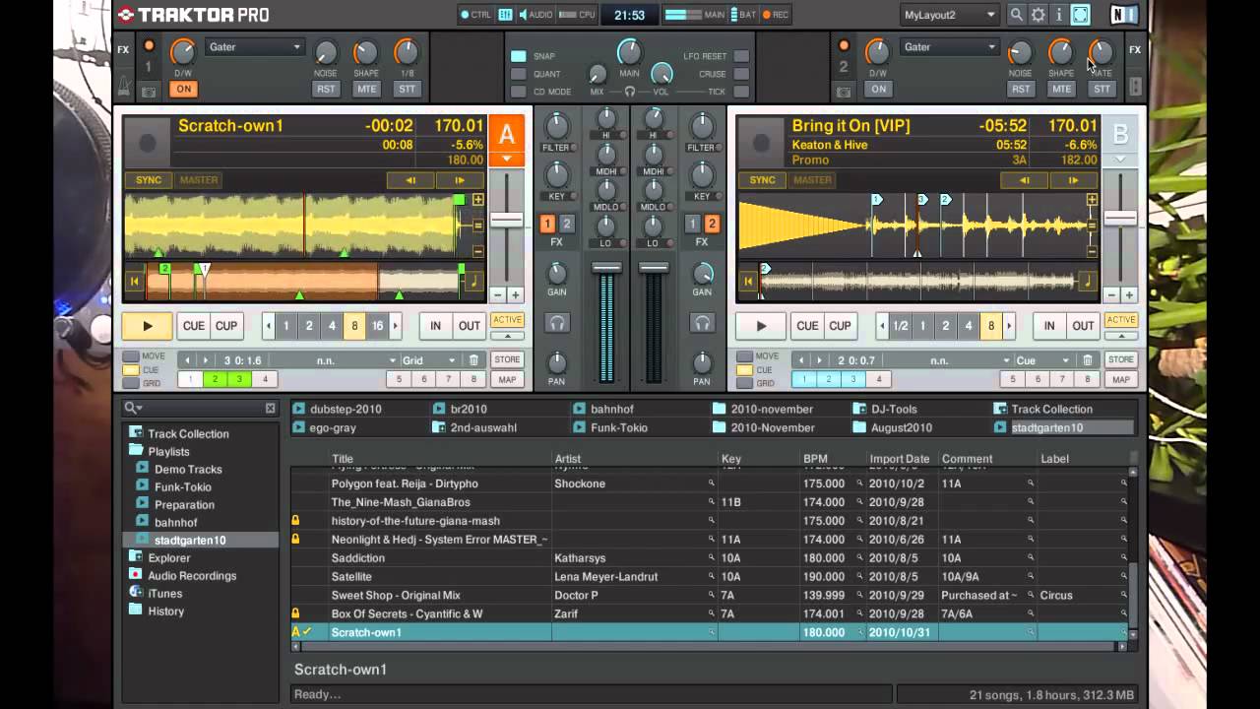Screen dimensions: 1260x709
Task: Click the camera snapshot icon in the left FX panel
Action: click(x=149, y=91)
